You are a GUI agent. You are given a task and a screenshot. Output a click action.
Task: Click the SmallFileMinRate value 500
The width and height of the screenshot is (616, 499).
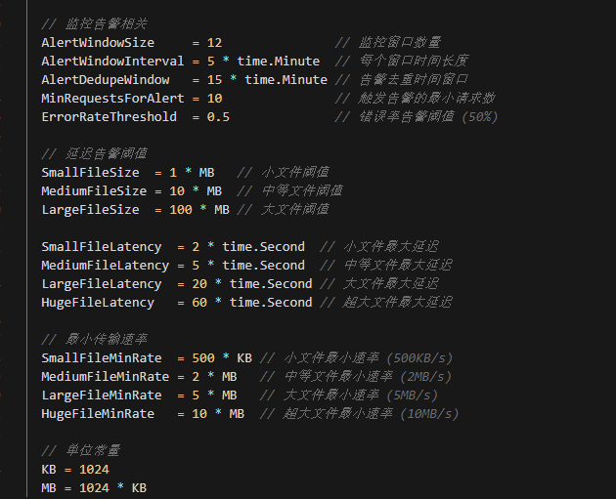point(203,357)
